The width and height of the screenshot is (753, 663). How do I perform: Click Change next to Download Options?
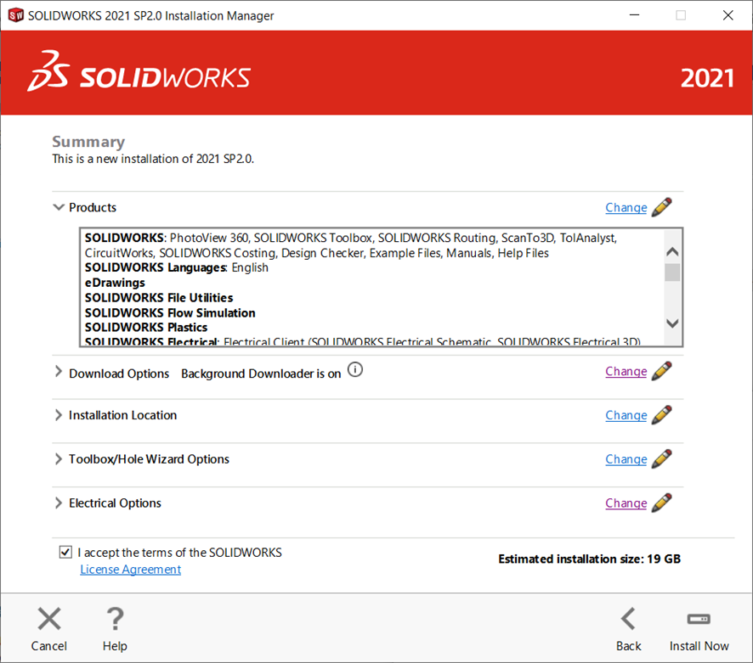tap(626, 371)
